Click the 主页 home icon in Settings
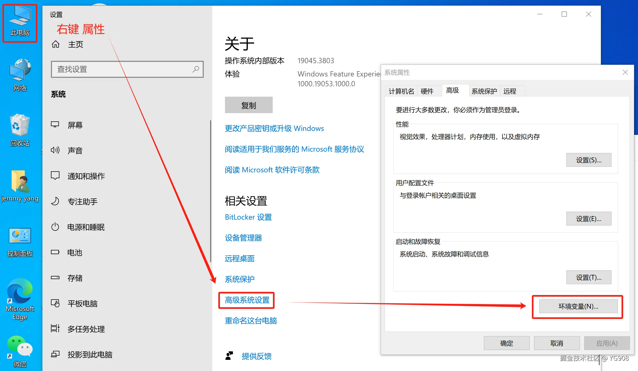This screenshot has height=371, width=638. tap(55, 44)
